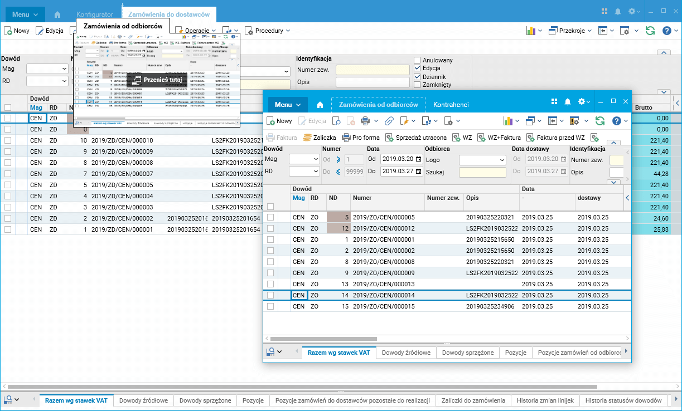Uncheck the Dziennik checkbox
The width and height of the screenshot is (682, 411).
[417, 76]
